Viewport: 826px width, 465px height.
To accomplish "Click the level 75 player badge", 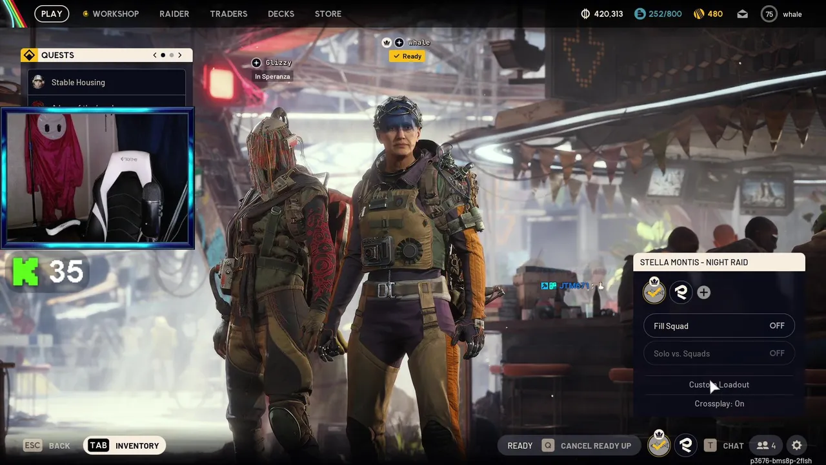I will point(769,14).
